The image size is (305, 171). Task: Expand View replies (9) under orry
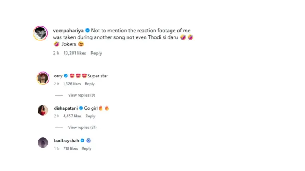(81, 95)
